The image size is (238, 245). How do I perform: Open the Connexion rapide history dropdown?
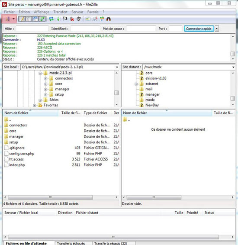click(x=217, y=29)
